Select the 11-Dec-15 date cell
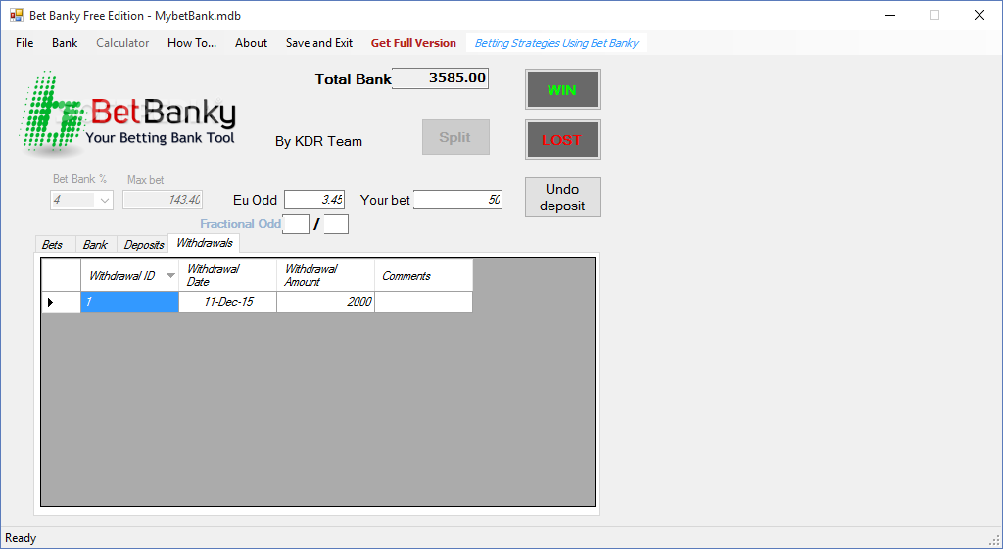The image size is (1003, 549). (227, 302)
